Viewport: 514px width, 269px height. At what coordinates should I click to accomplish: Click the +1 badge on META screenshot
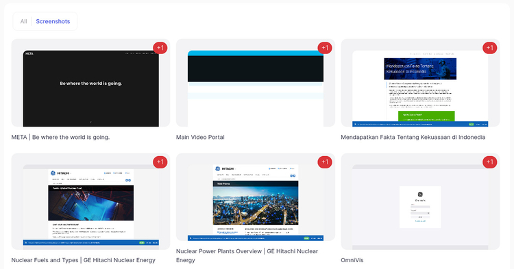[x=160, y=48]
